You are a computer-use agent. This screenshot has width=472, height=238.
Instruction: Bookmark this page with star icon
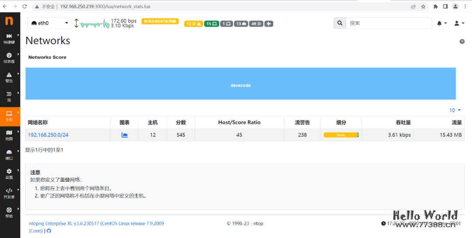(423, 6)
